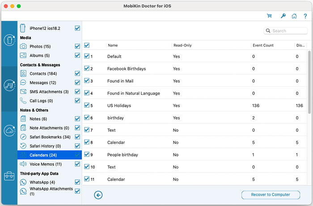Open Albums (5) category

click(39, 55)
